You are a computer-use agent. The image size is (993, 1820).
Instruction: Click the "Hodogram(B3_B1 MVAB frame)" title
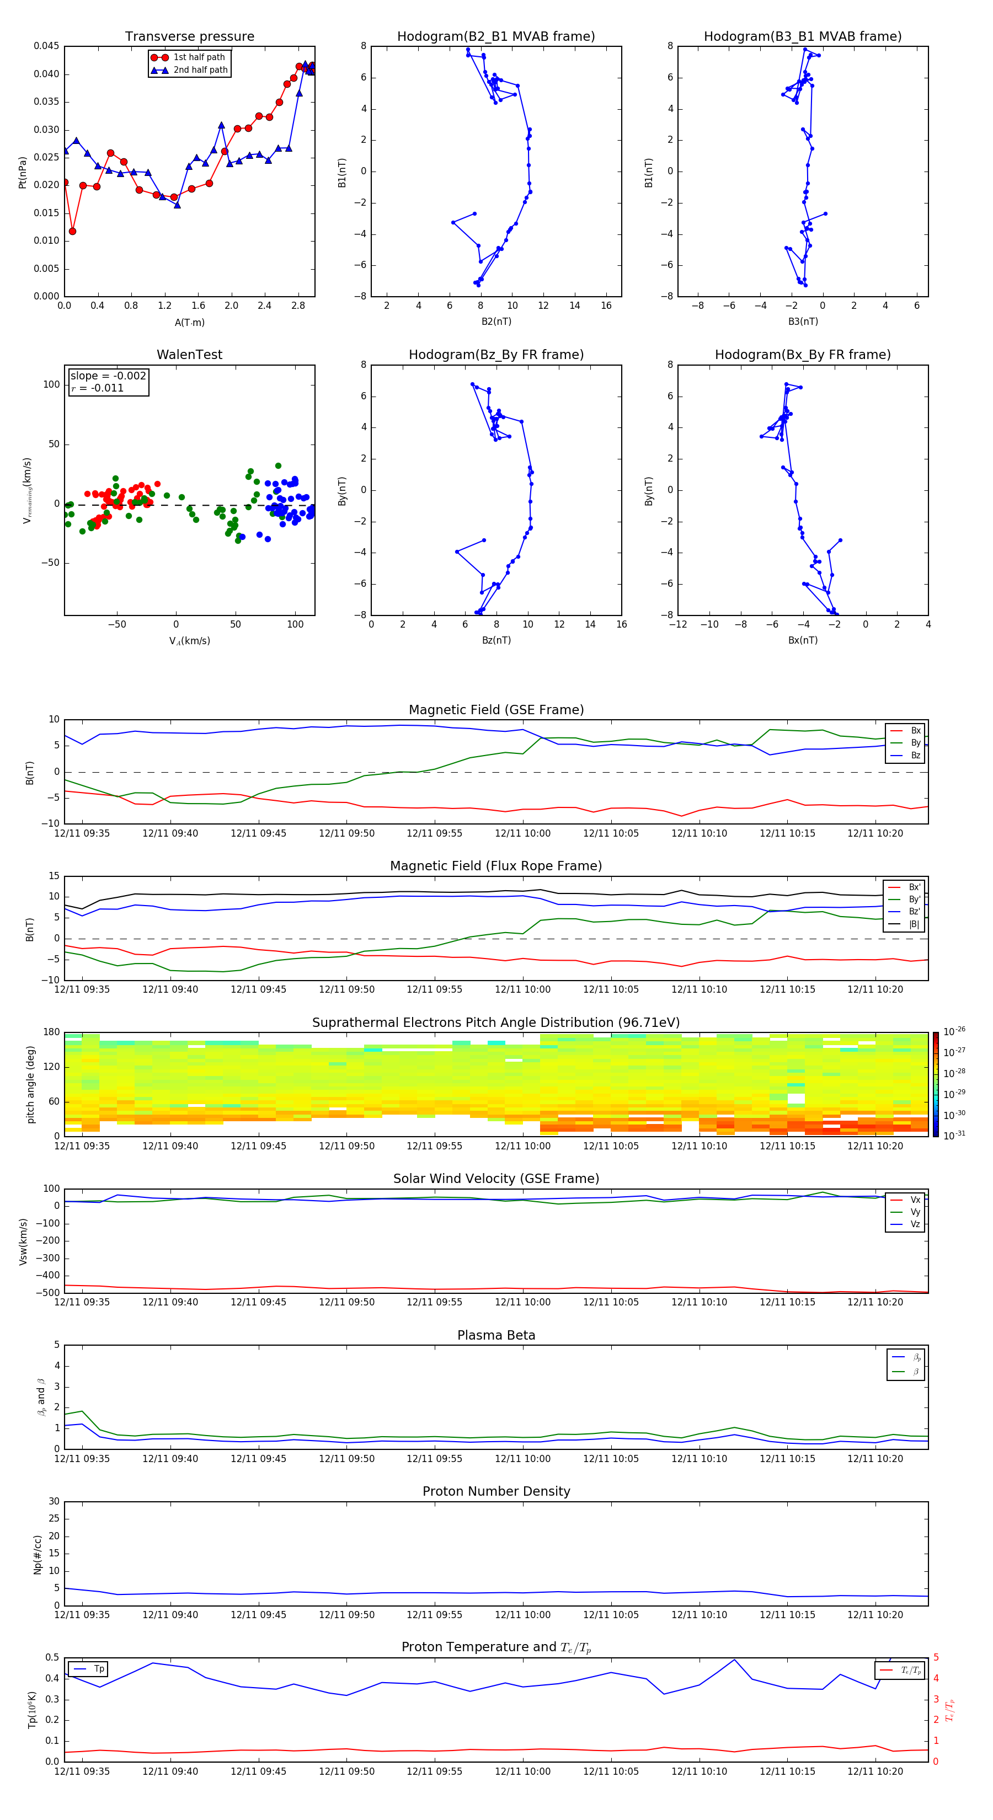pyautogui.click(x=803, y=37)
